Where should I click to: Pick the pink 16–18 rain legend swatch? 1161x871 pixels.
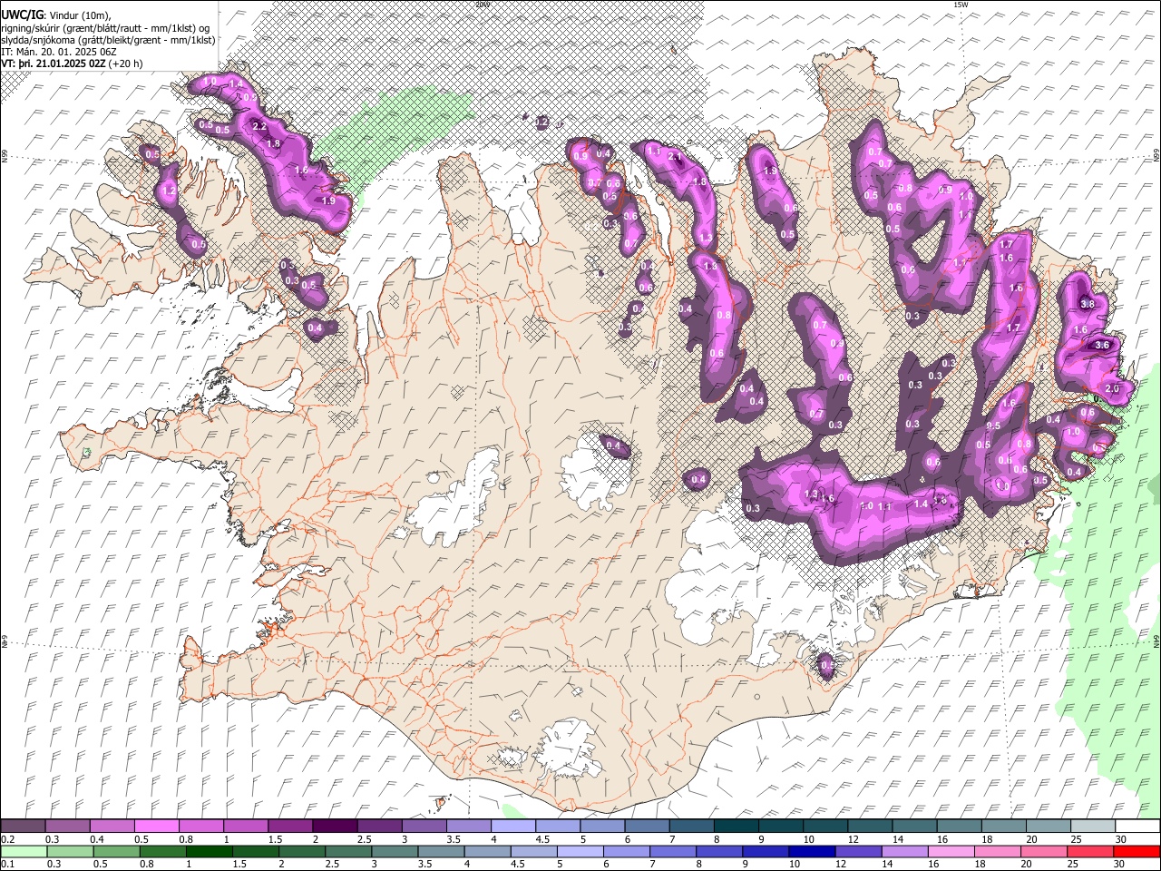951,851
